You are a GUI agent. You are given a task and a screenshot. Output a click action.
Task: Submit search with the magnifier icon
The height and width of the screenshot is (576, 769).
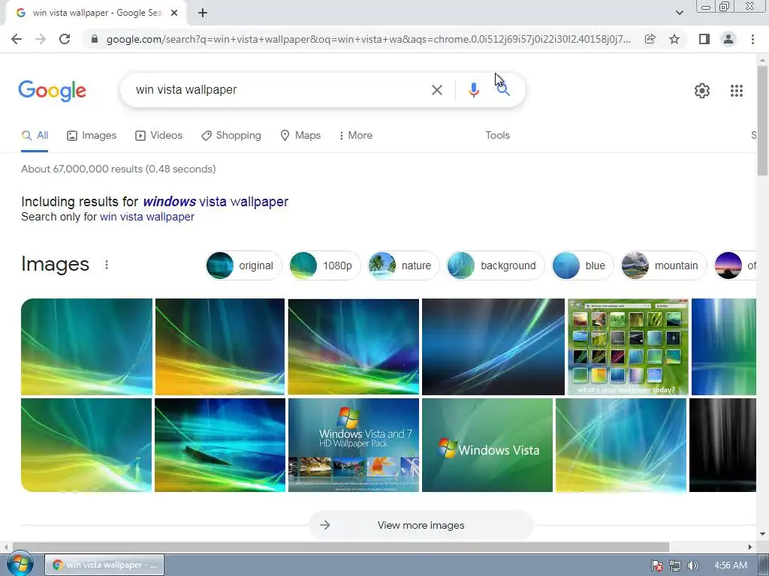coord(503,90)
